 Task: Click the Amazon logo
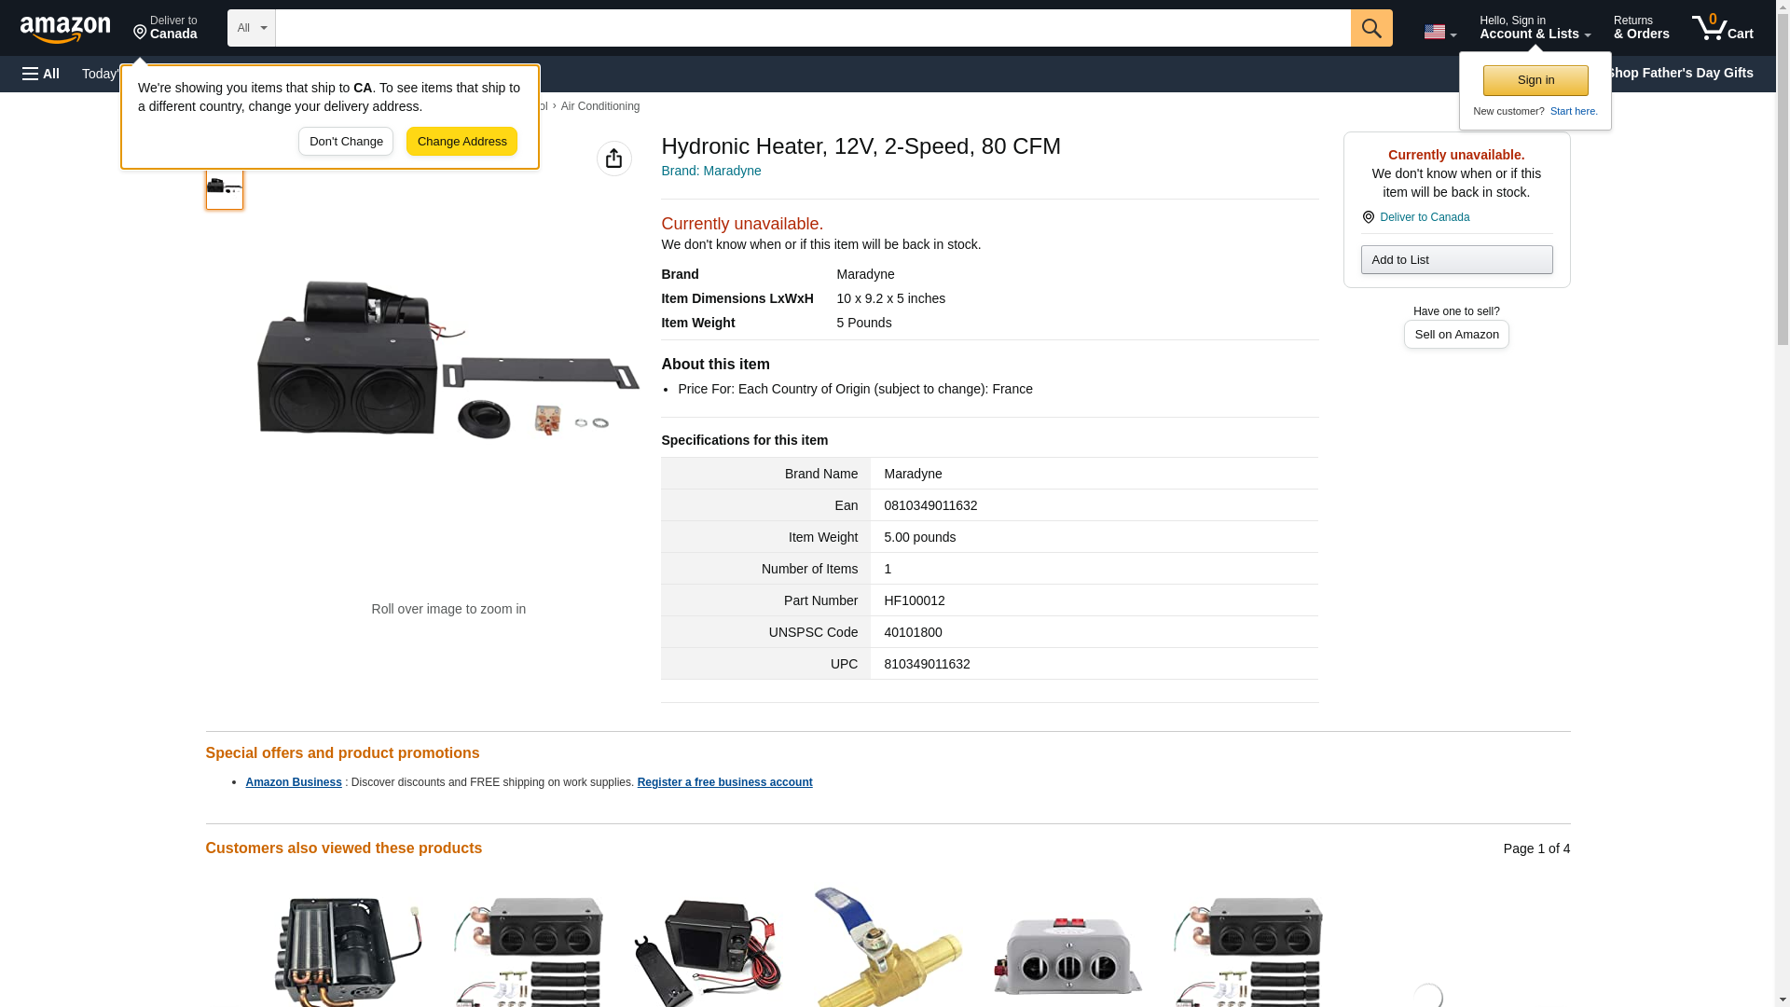[x=65, y=29]
